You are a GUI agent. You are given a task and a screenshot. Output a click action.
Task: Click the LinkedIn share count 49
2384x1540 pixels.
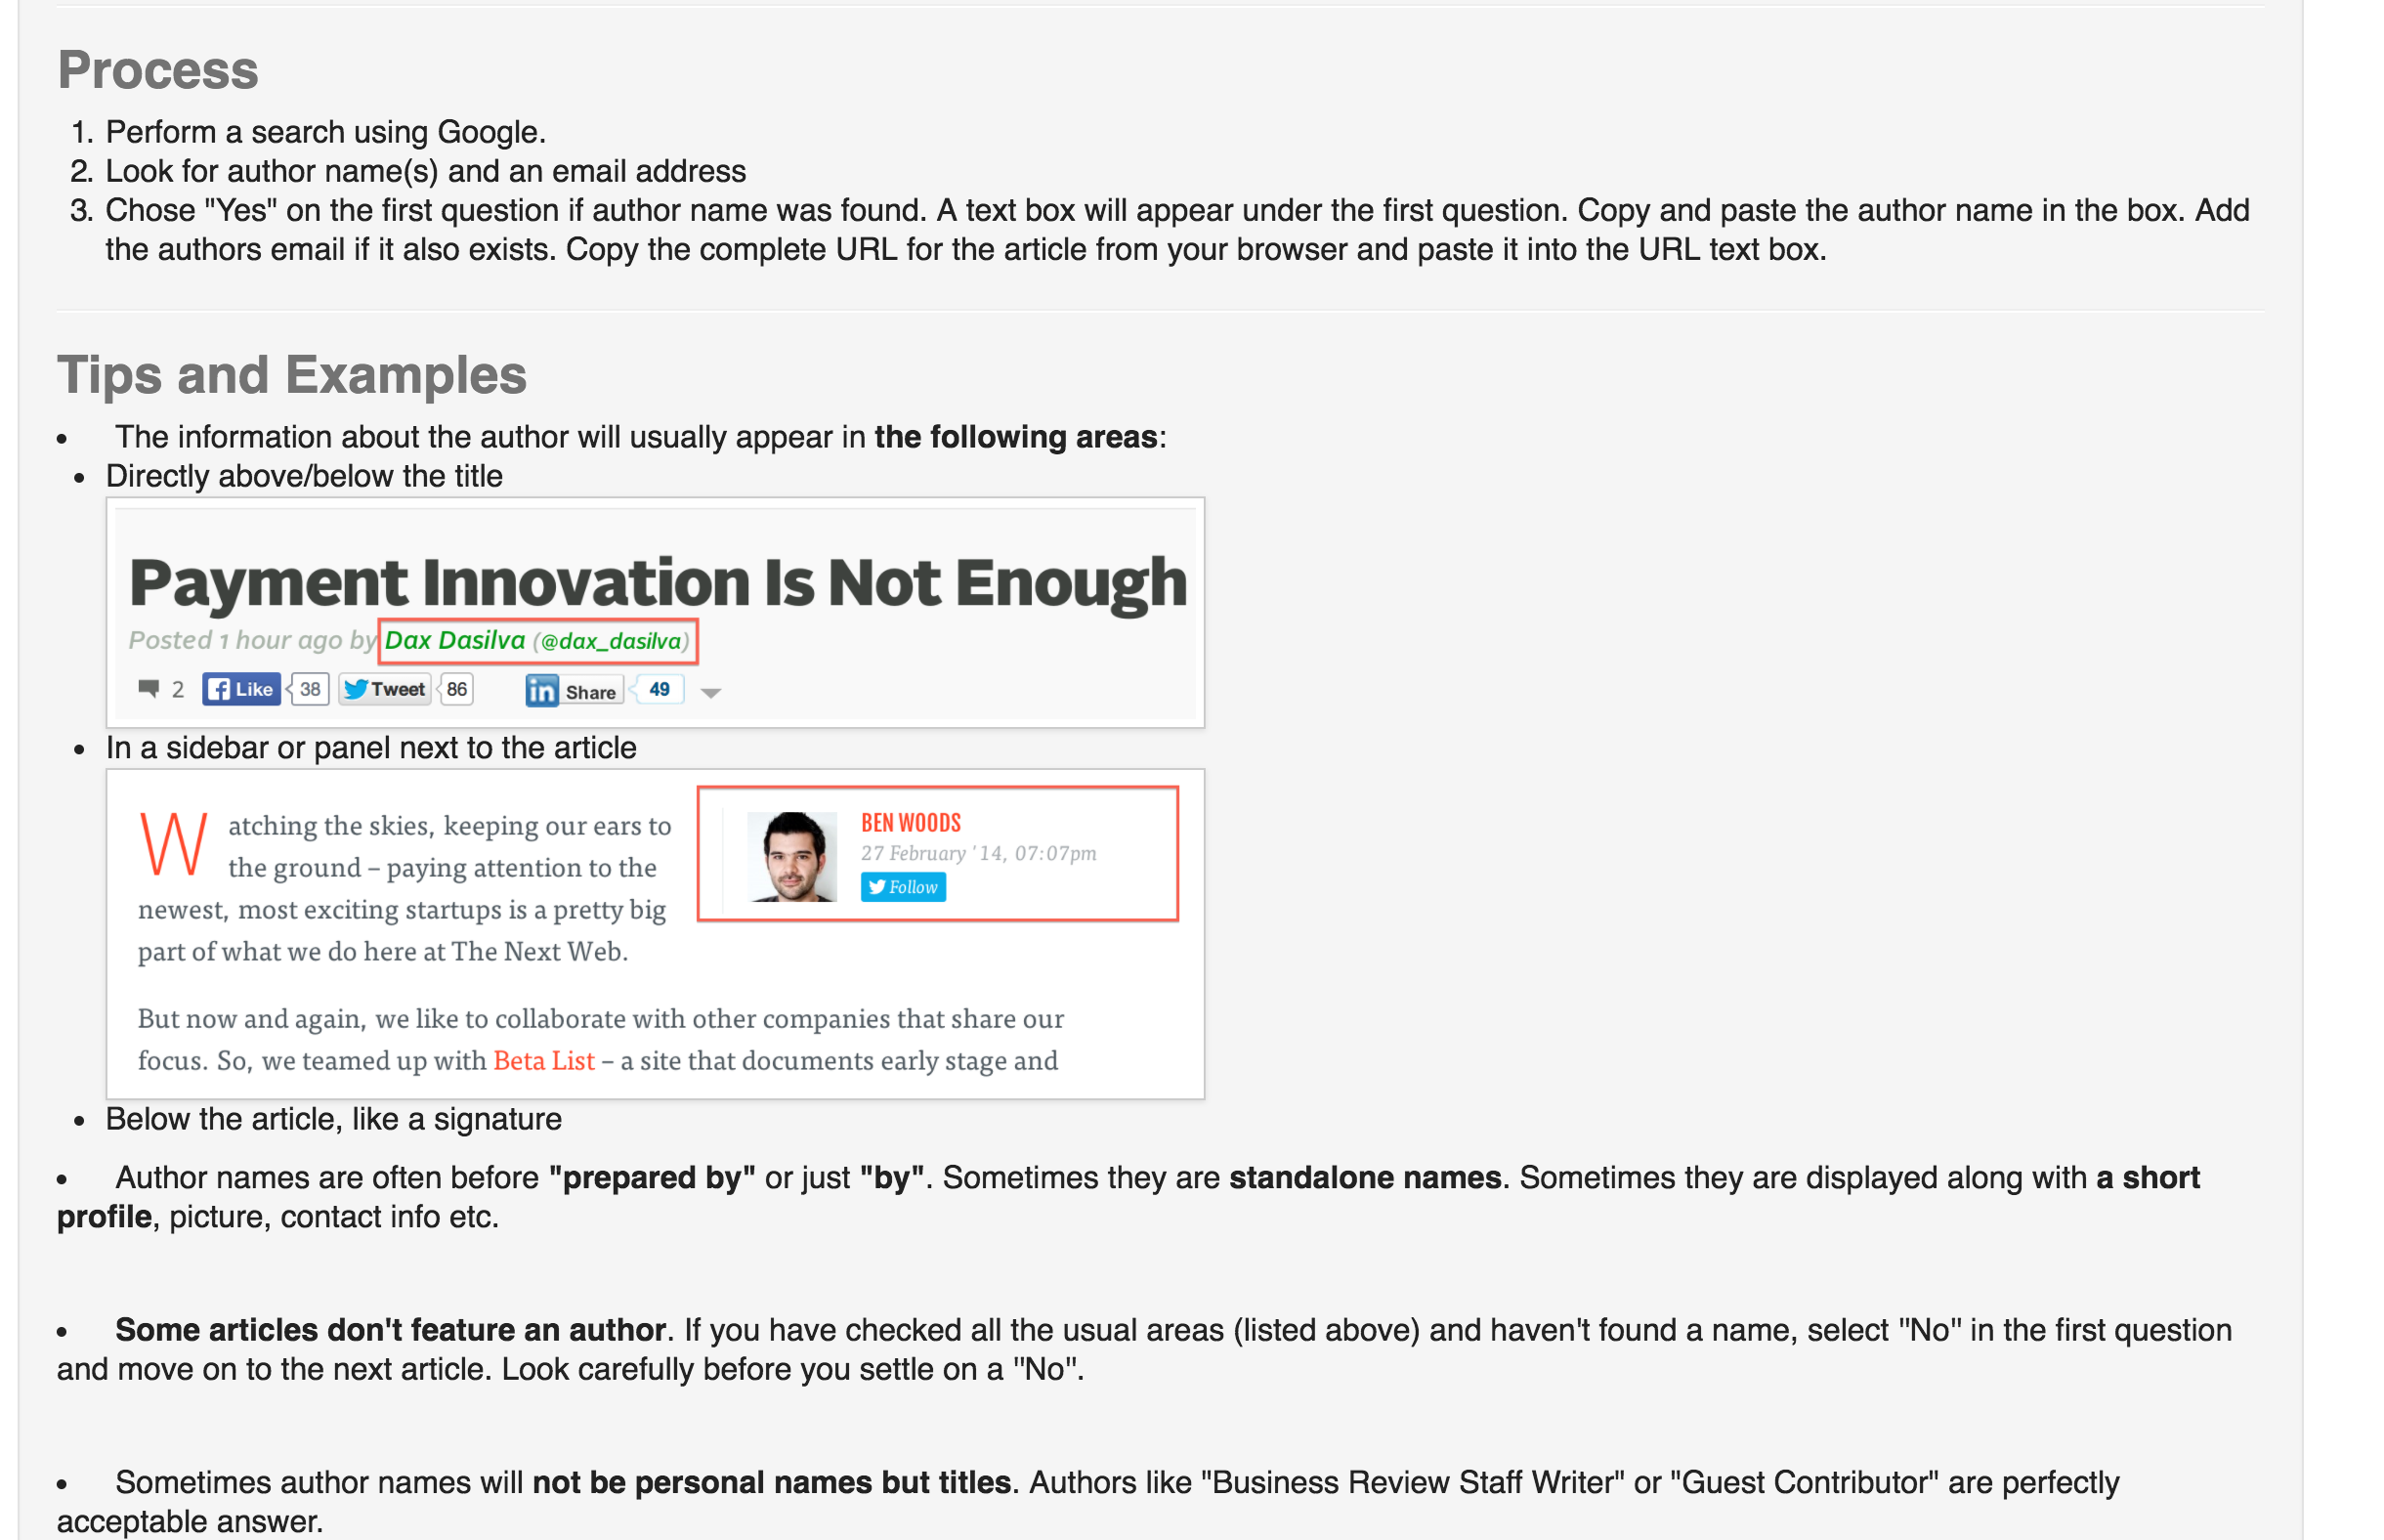tap(660, 689)
